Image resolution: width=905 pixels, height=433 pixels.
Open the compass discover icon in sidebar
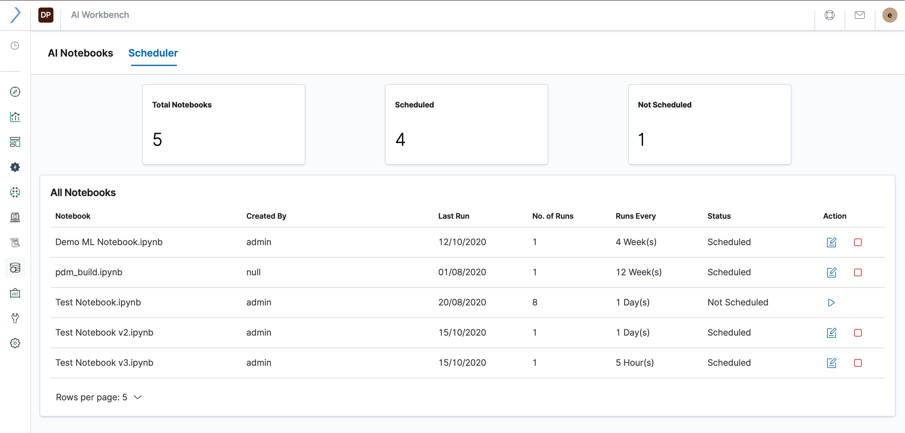[x=15, y=92]
